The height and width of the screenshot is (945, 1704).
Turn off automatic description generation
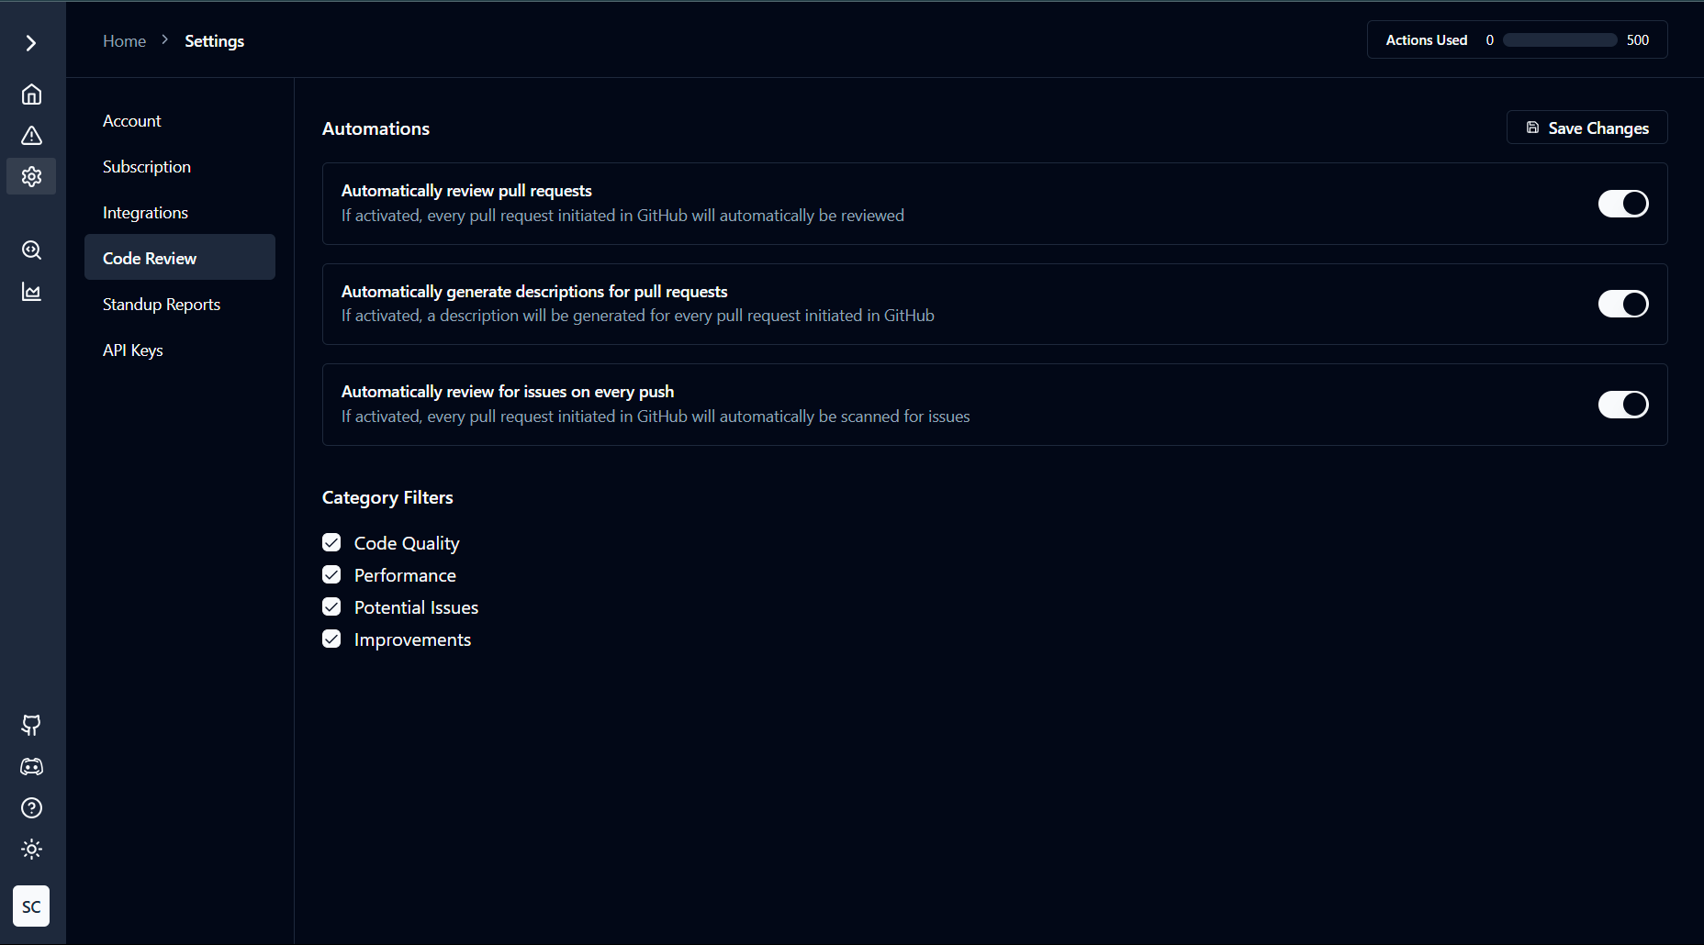coord(1622,304)
